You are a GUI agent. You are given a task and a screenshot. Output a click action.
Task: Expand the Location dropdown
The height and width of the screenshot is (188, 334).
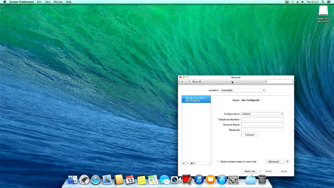(242, 90)
